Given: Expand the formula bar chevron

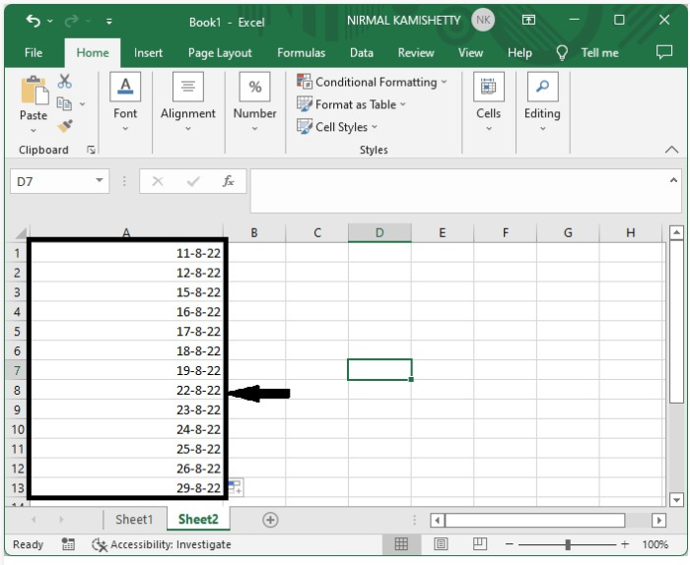Looking at the screenshot, I should [673, 180].
